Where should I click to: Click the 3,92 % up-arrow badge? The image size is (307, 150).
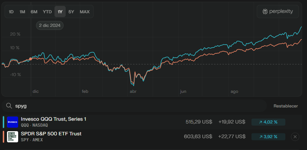[x=268, y=137]
